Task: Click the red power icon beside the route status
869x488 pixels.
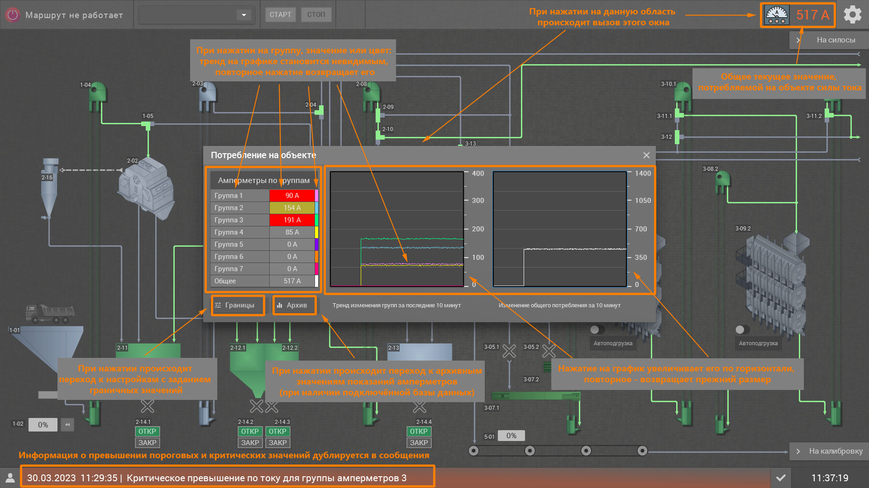Action: 13,15
